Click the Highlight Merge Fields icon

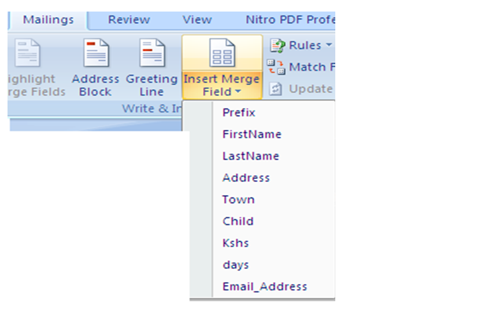pyautogui.click(x=27, y=54)
